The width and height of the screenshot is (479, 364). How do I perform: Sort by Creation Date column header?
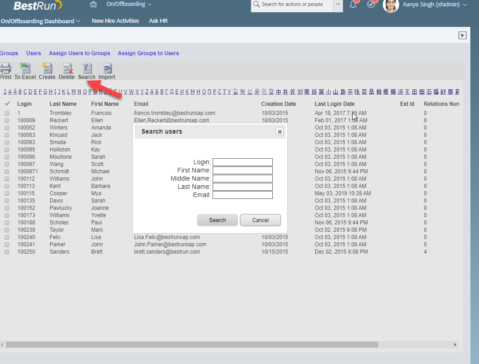(279, 104)
